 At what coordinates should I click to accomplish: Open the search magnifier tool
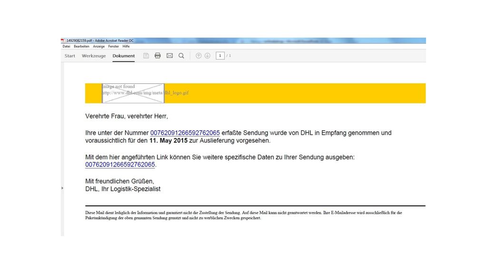click(181, 56)
